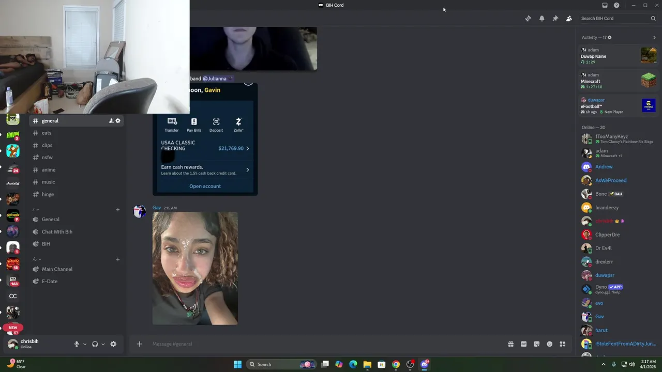The width and height of the screenshot is (662, 372).
Task: Toggle the member list
Action: coord(568,19)
